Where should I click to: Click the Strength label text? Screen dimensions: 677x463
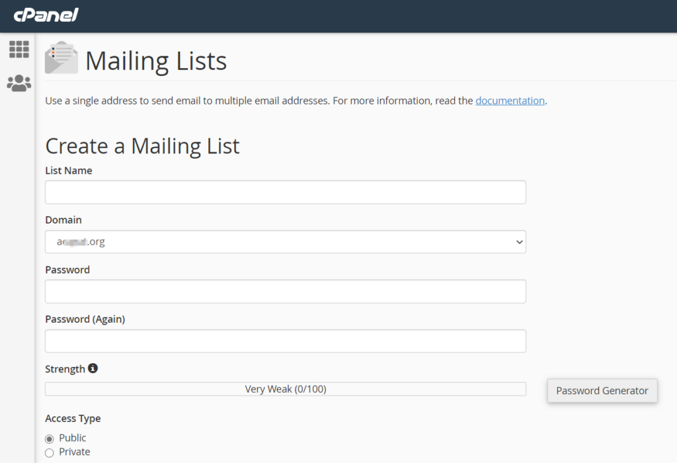pos(65,369)
